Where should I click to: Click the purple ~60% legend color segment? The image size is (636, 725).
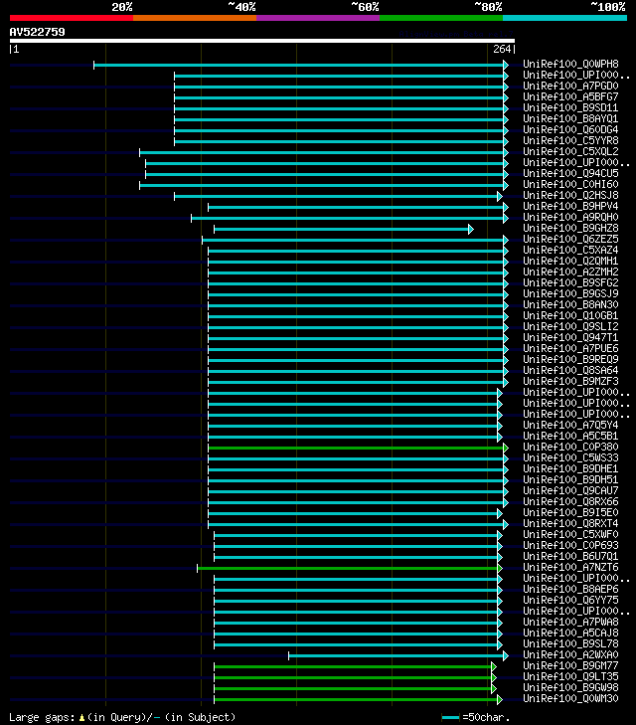(318, 18)
